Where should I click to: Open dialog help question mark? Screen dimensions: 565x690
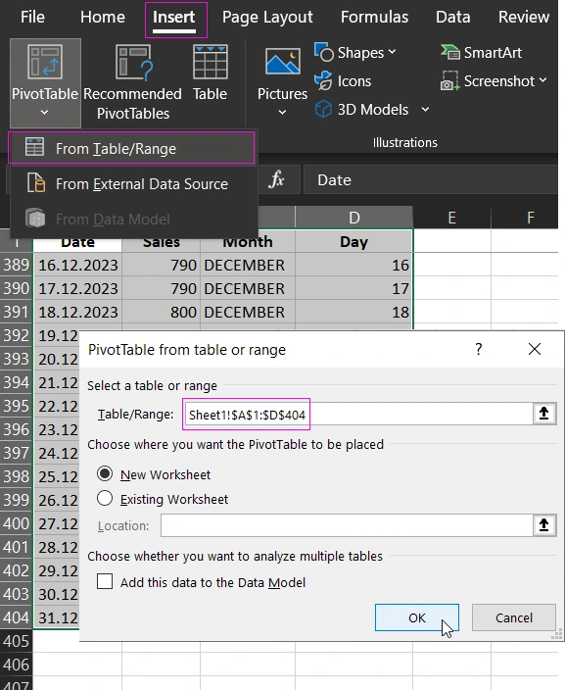click(x=479, y=349)
